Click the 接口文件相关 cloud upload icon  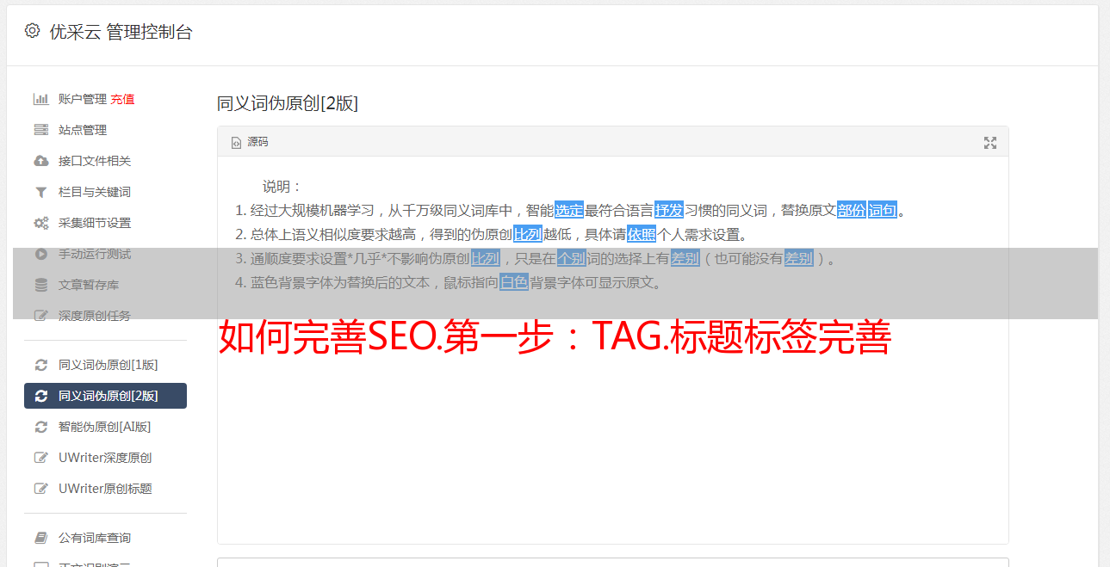tap(40, 161)
